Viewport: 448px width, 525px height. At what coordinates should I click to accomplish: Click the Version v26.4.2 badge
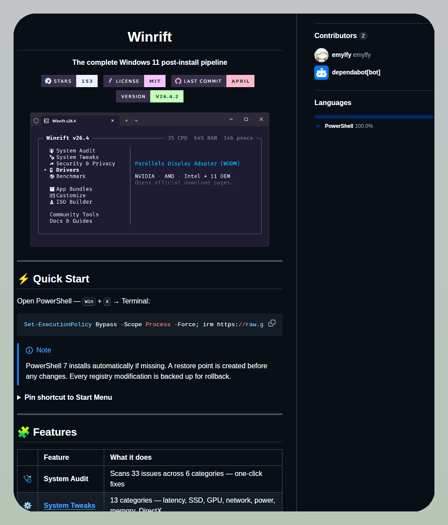[x=150, y=96]
